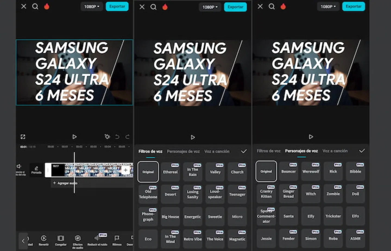391x251 pixels.
Task: Choose the Ethereal voice filter
Action: tap(170, 172)
